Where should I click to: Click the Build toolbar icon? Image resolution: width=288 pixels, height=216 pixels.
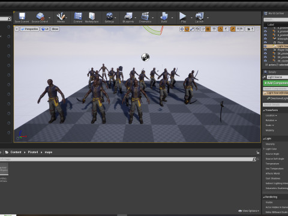pyautogui.click(x=164, y=17)
